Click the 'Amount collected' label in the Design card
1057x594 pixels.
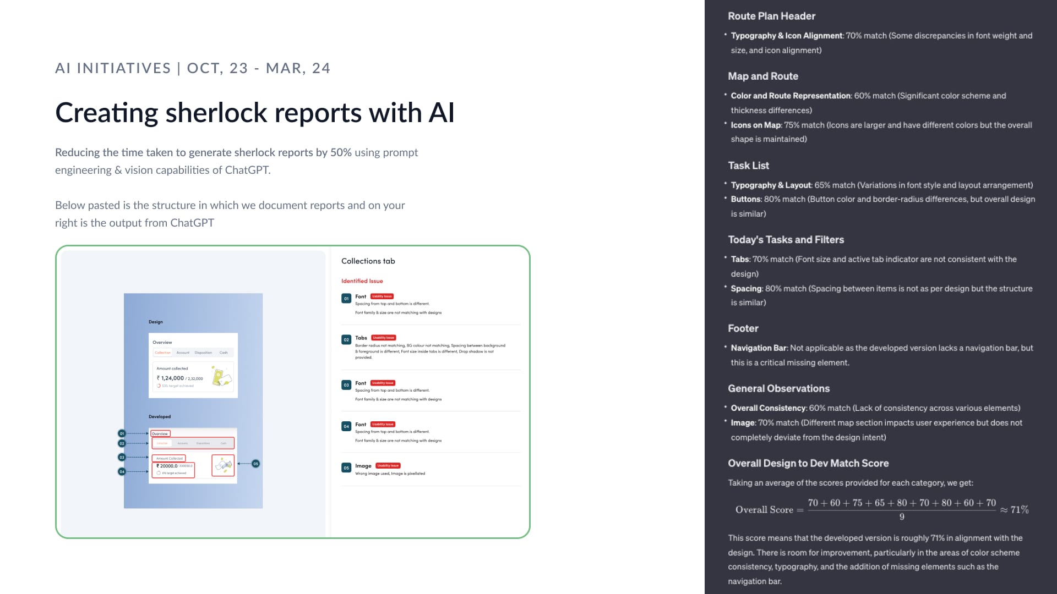click(x=172, y=369)
